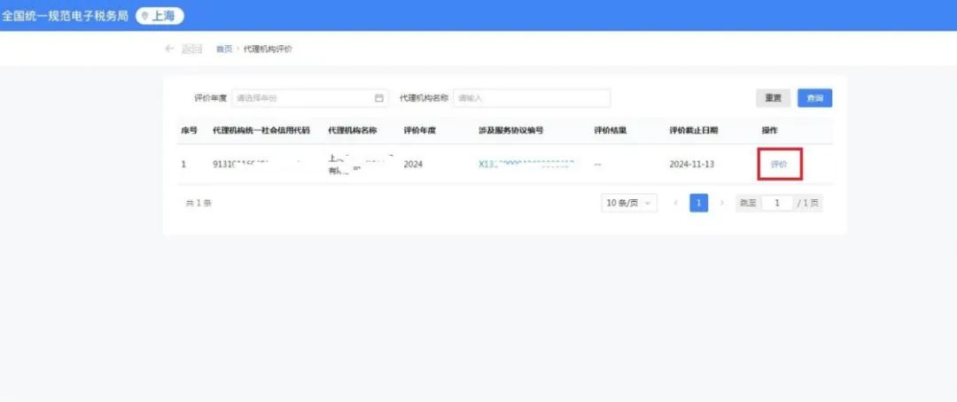Image resolution: width=957 pixels, height=402 pixels.
Task: Navigate to 首页 breadcrumb
Action: [224, 49]
